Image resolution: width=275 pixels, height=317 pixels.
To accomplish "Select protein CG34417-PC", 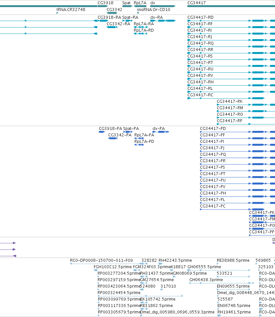I will tap(213, 206).
